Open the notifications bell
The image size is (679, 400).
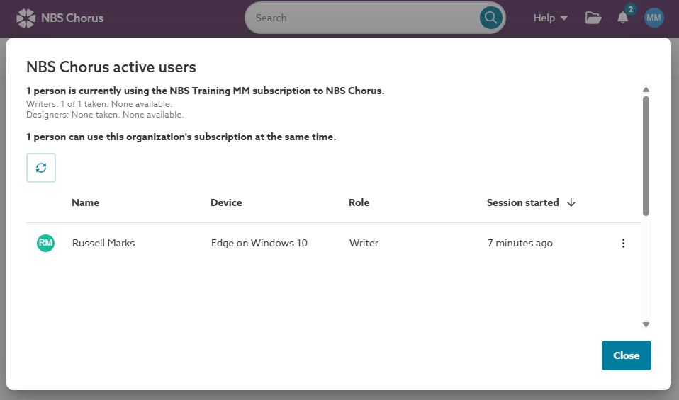coord(623,18)
